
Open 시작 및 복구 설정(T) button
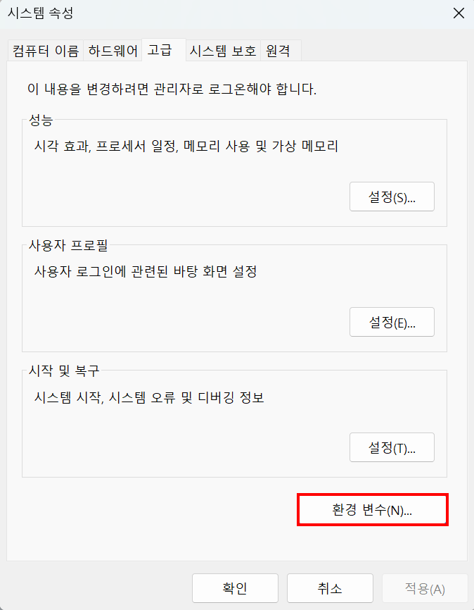click(392, 447)
